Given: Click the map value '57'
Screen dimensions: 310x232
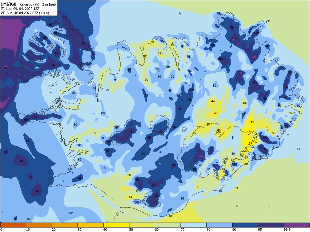Looking at the screenshot, I should [x=145, y=57].
